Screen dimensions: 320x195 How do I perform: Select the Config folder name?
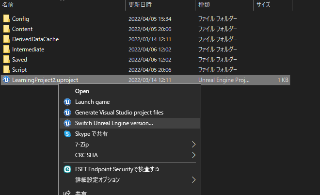coord(20,19)
